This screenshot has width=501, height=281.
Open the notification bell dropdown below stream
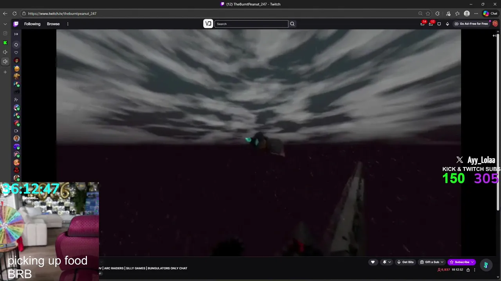pos(386,262)
